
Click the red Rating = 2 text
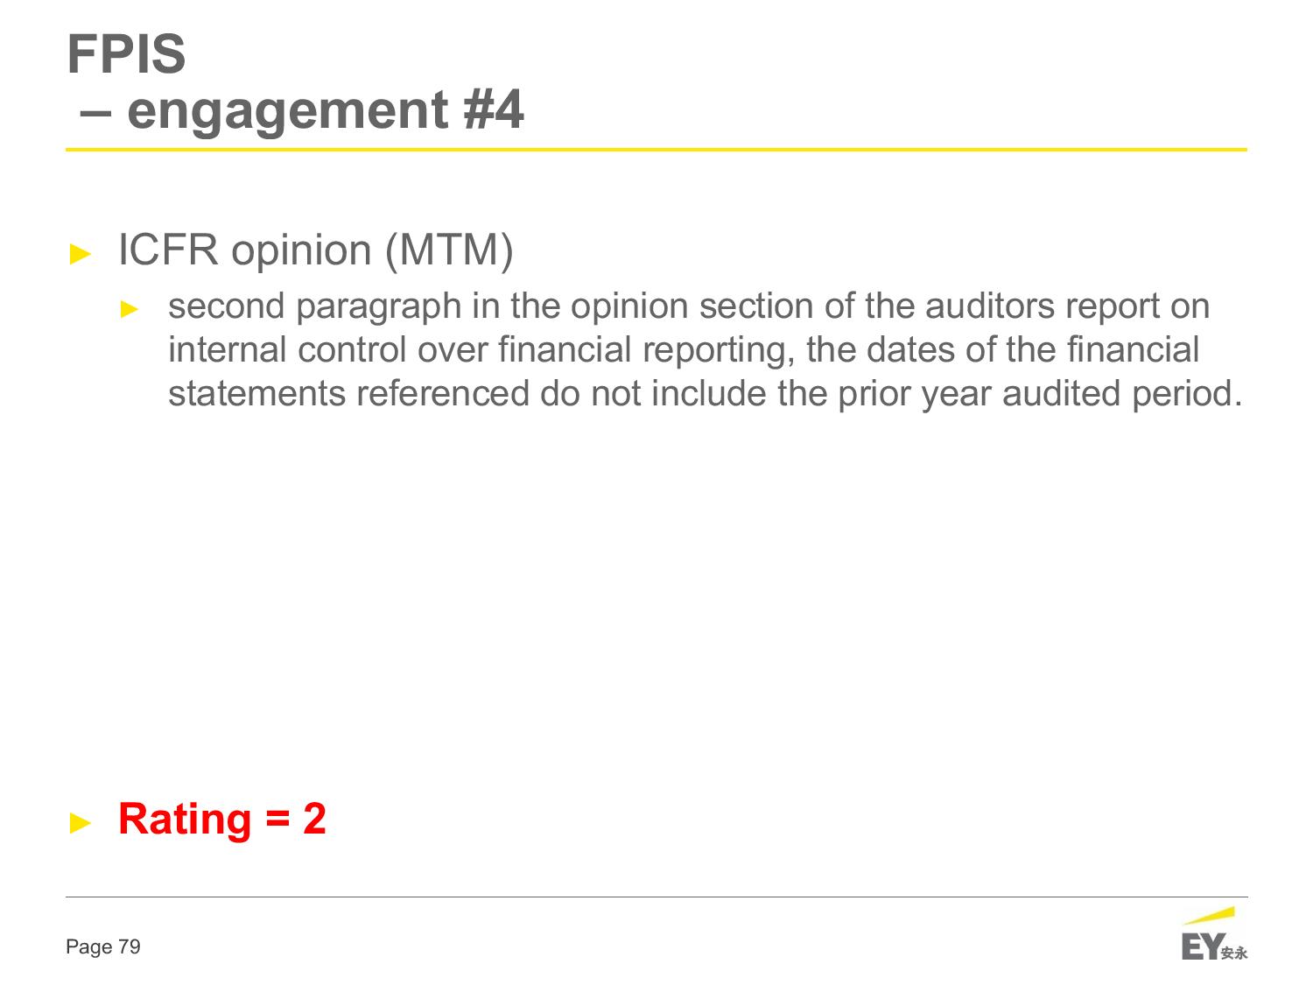[221, 819]
